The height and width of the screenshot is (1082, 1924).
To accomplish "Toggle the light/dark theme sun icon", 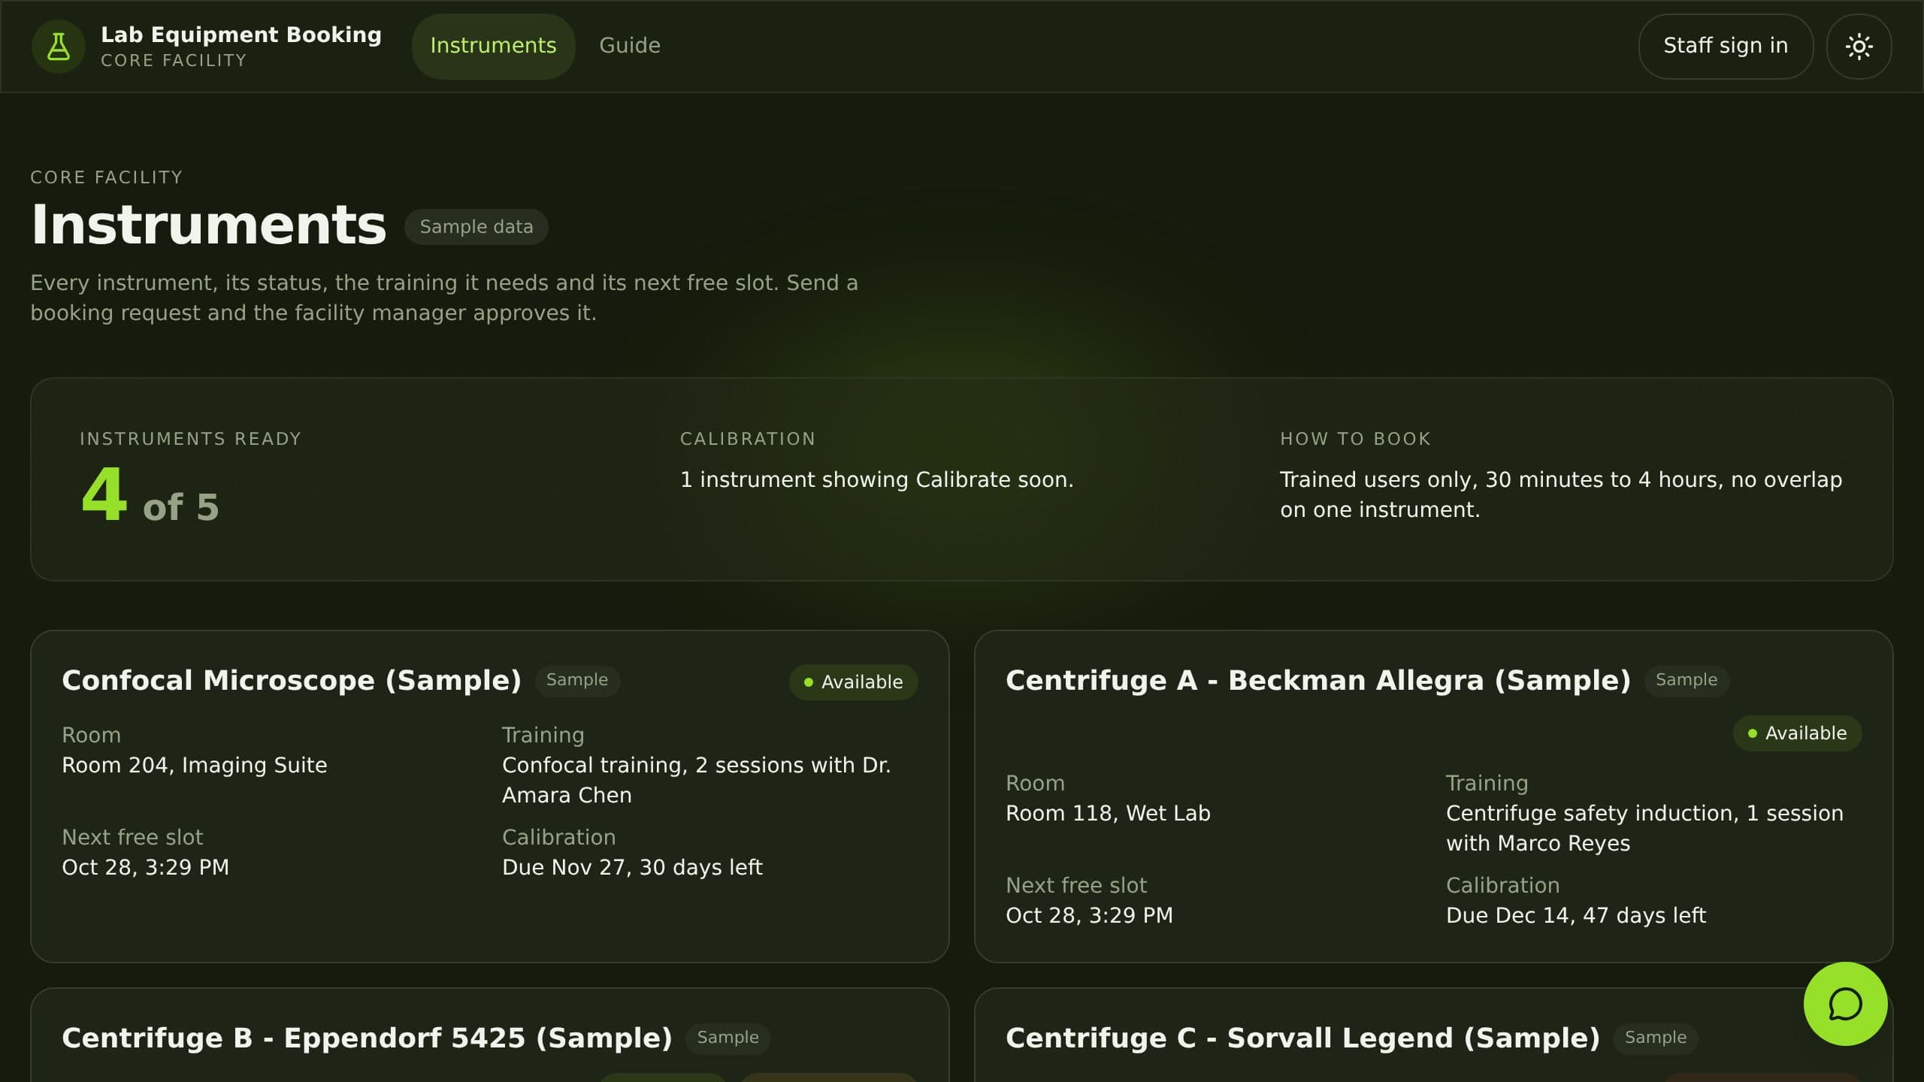I will point(1859,47).
